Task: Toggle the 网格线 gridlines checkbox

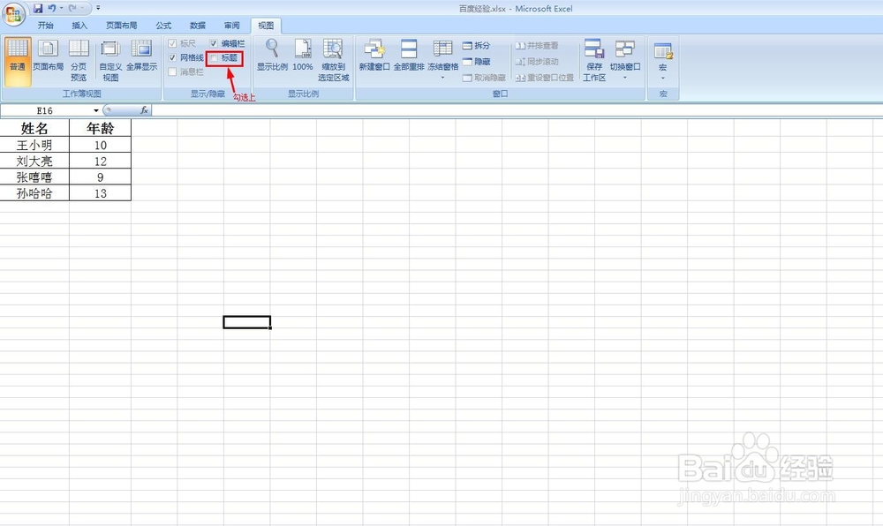Action: coord(172,58)
